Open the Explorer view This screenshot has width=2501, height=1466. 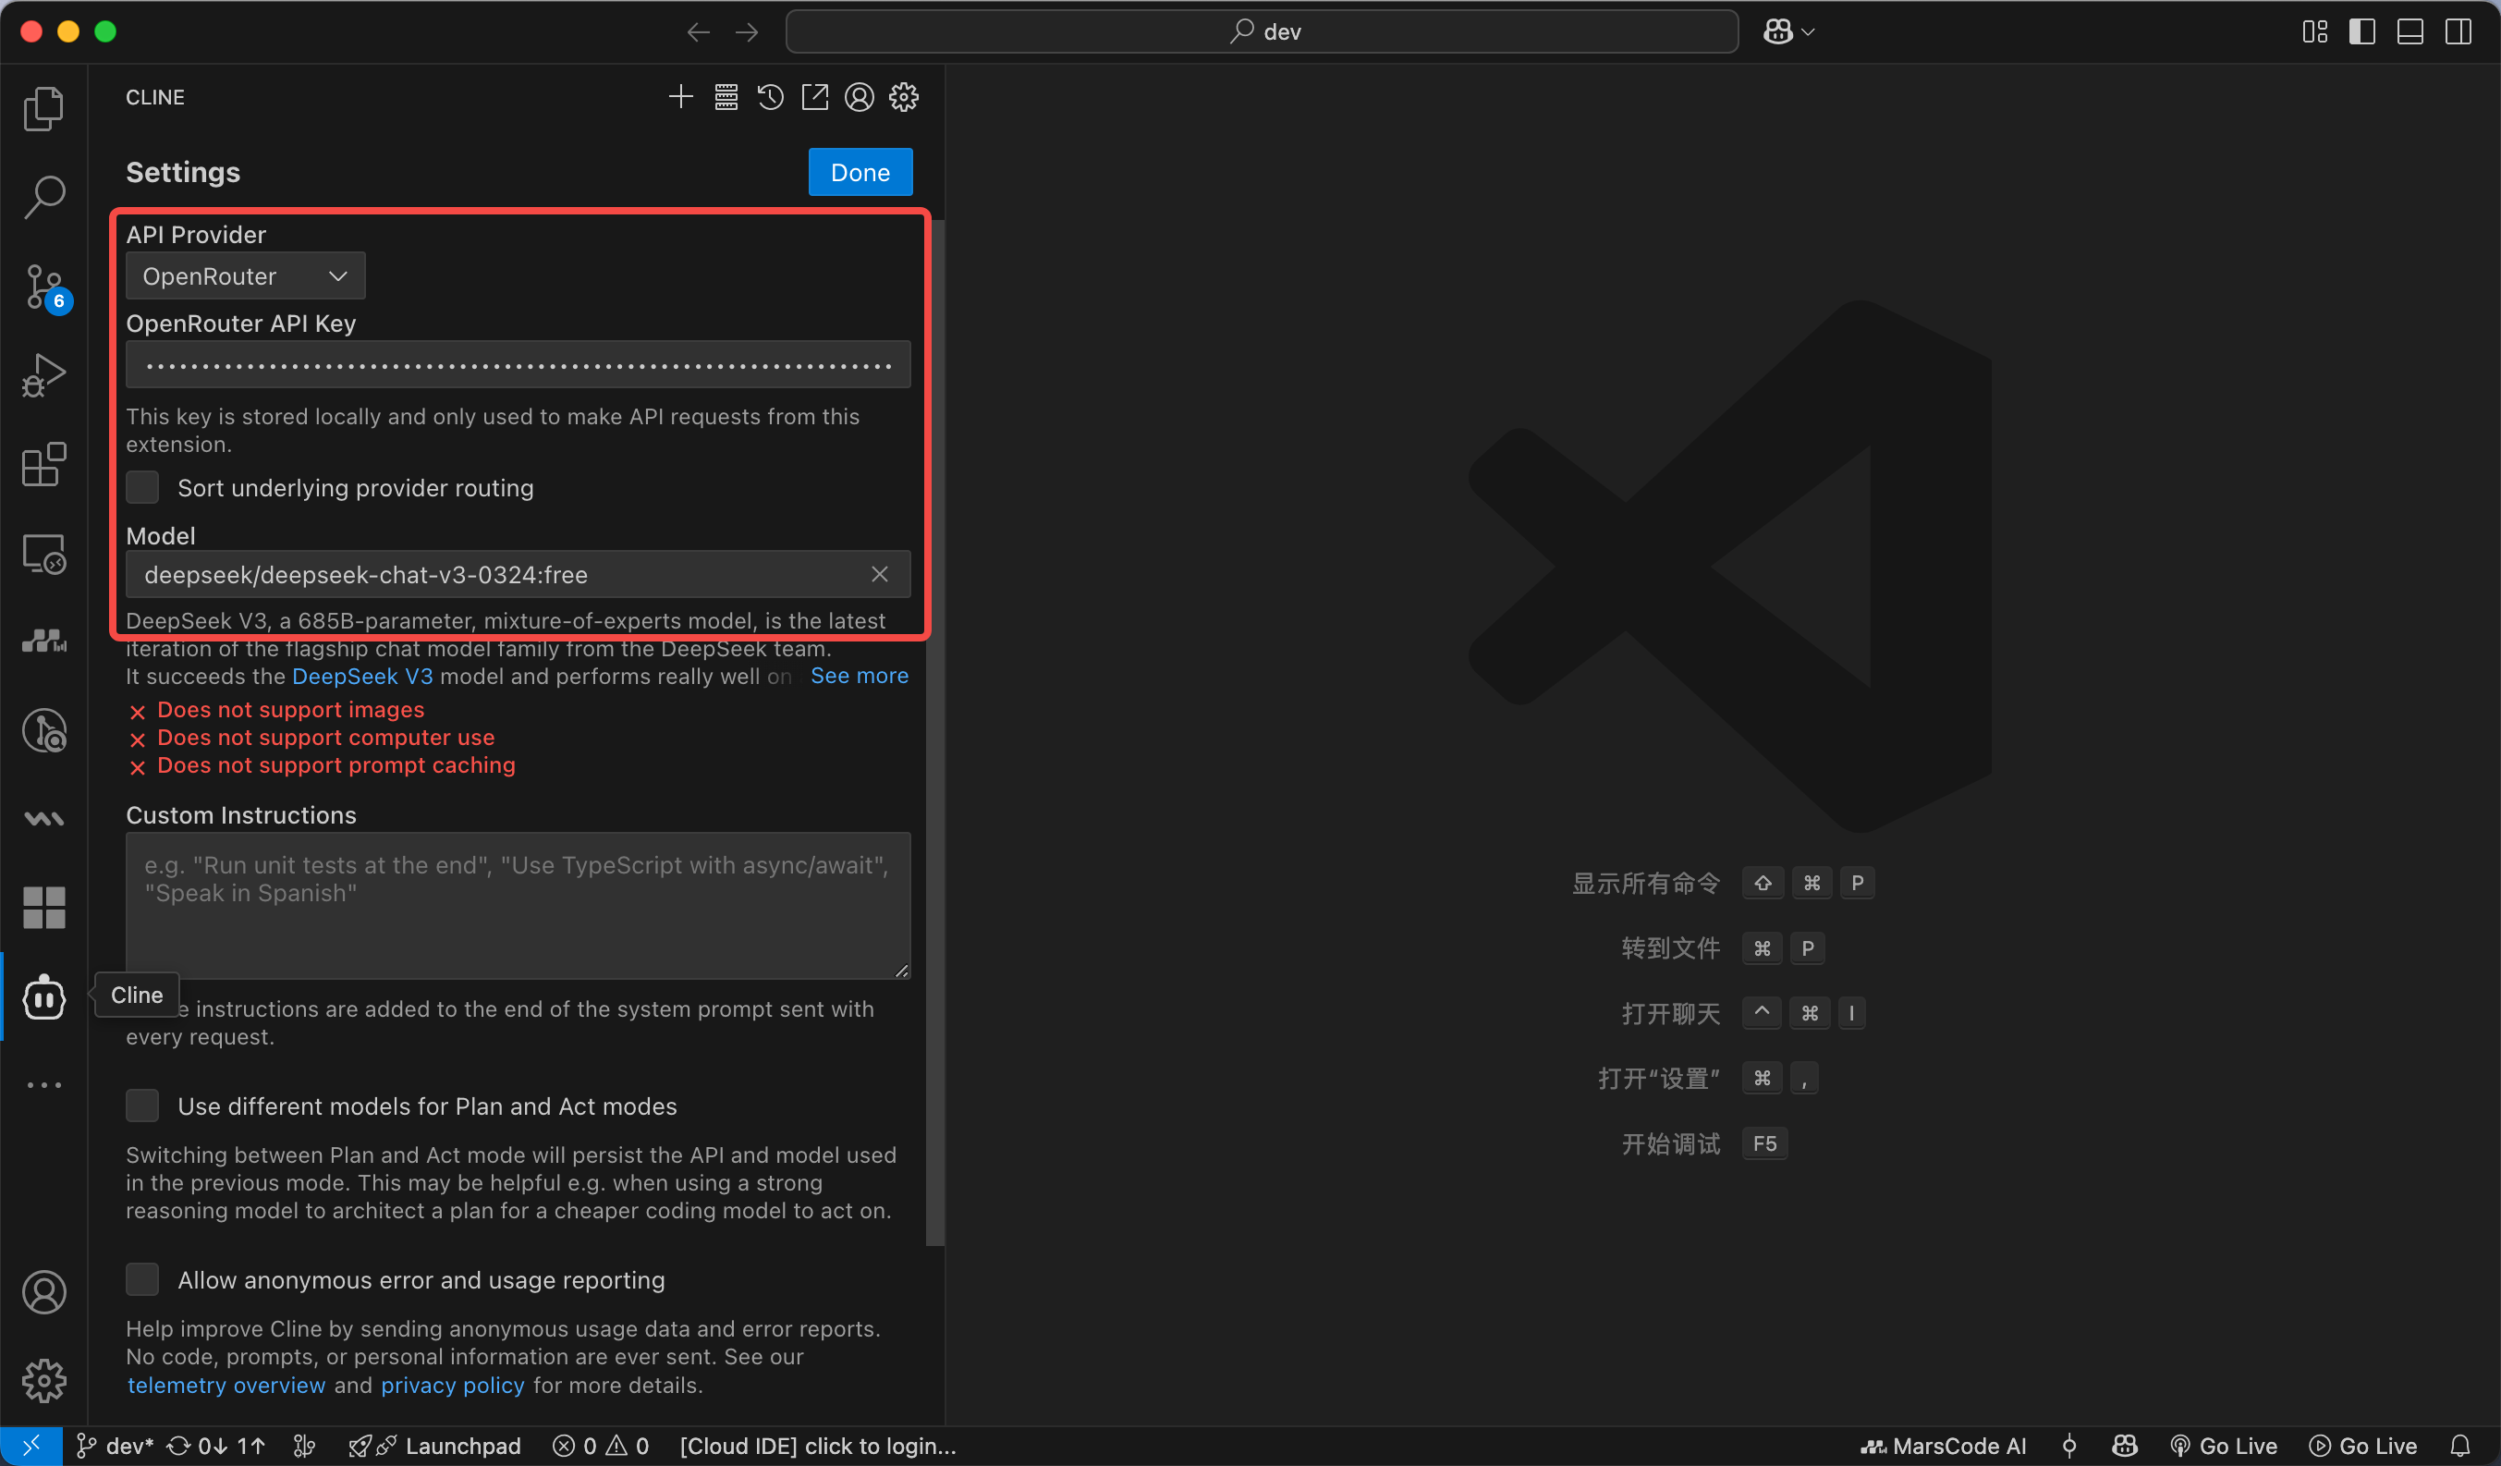click(x=43, y=108)
